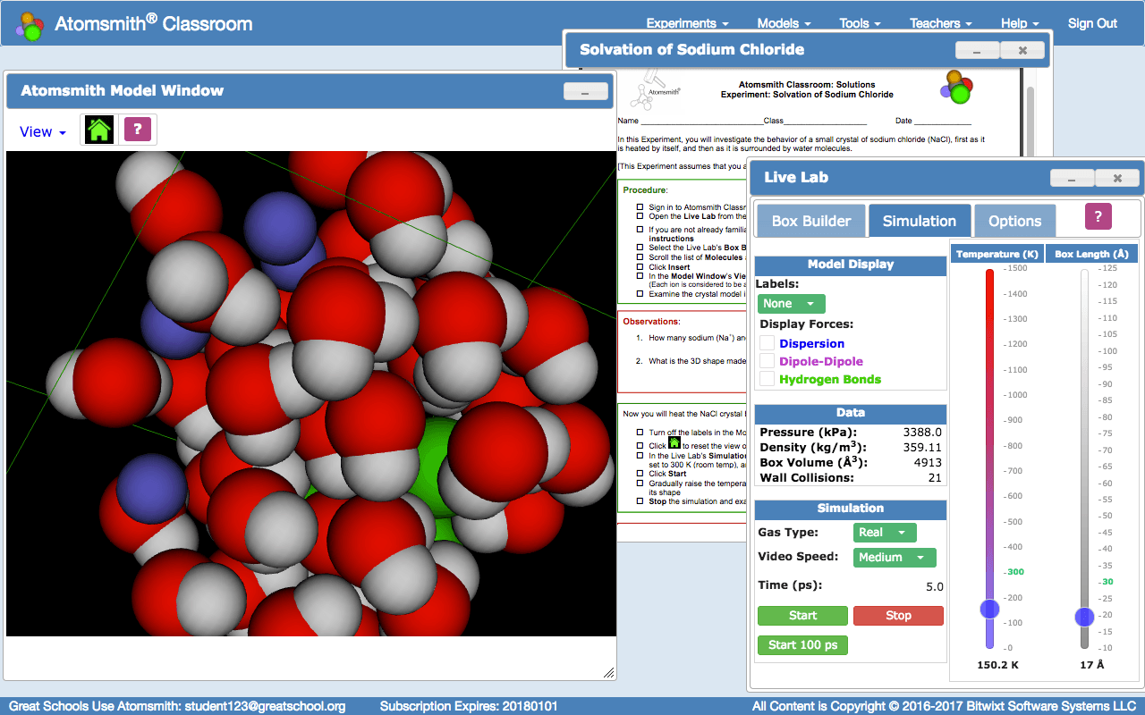
Task: Open the Labels 'None' dropdown
Action: pos(791,304)
